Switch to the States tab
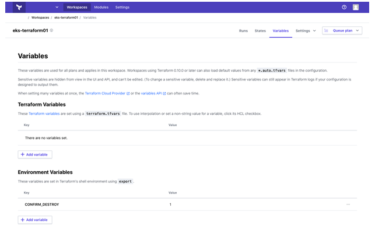The height and width of the screenshot is (233, 375). tap(260, 30)
